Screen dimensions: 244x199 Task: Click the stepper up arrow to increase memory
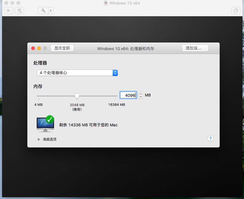[x=140, y=94]
